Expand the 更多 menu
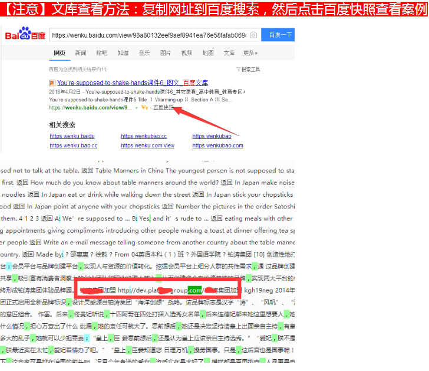The width and height of the screenshot is (429, 371). point(250,53)
